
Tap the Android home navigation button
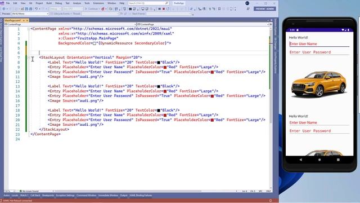(319, 160)
